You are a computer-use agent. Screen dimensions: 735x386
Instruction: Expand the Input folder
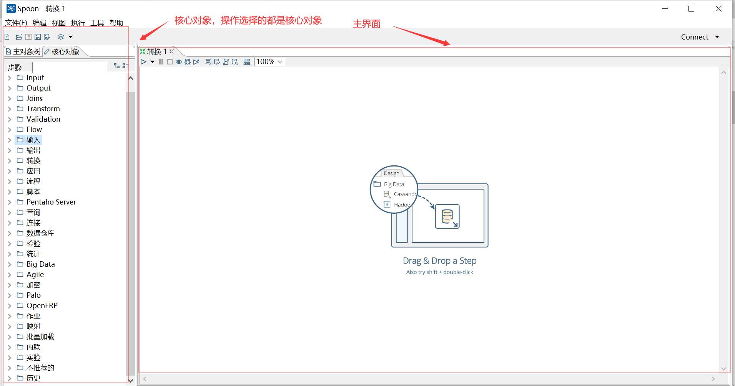pyautogui.click(x=10, y=78)
